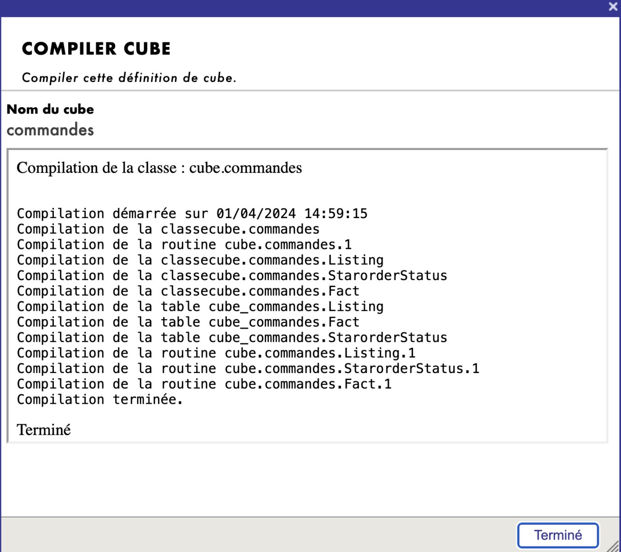Image resolution: width=621 pixels, height=552 pixels.
Task: Click the 'classecube.commandes.Listing' log line
Action: pos(200,260)
